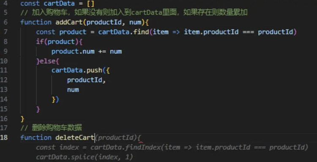This screenshot has width=317, height=162.
Task: Click line number 16 in the gutter
Action: click(4, 118)
